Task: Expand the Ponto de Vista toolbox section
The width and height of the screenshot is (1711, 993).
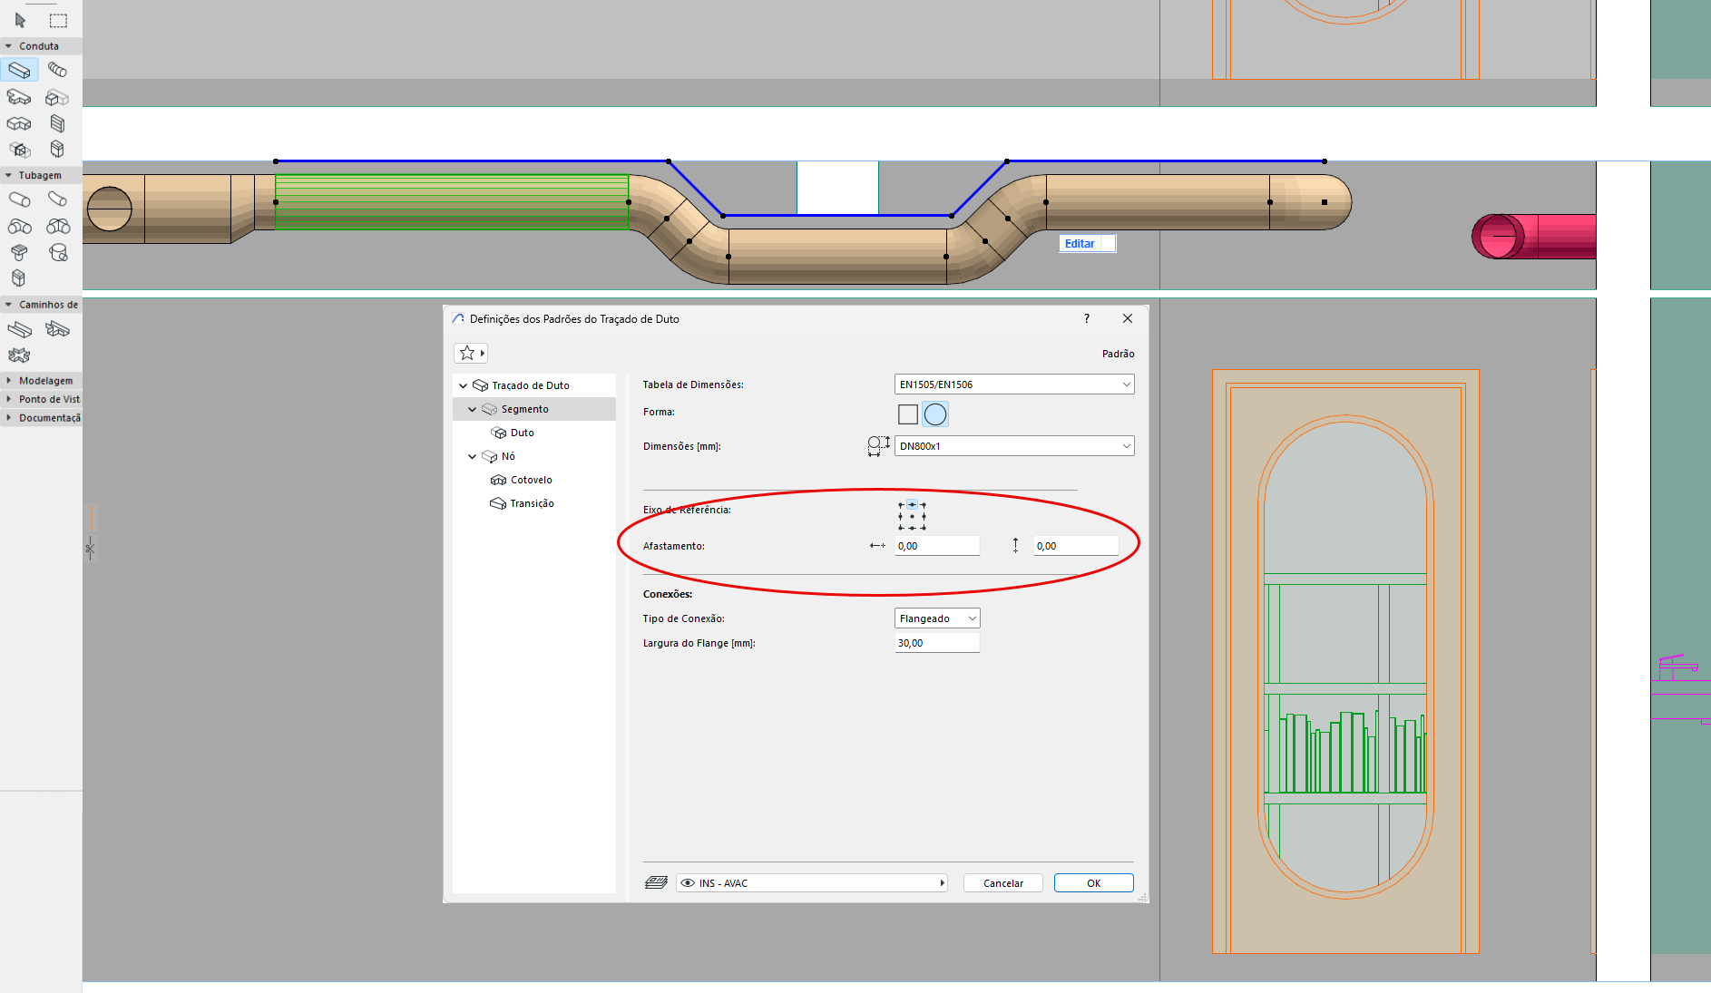Action: pyautogui.click(x=9, y=399)
